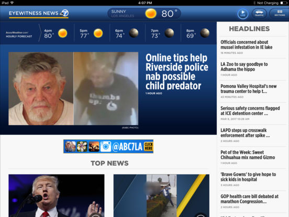Click HERE button on the @ABC7LA banner
Viewport: 289px width, 217px height.
click(x=148, y=146)
